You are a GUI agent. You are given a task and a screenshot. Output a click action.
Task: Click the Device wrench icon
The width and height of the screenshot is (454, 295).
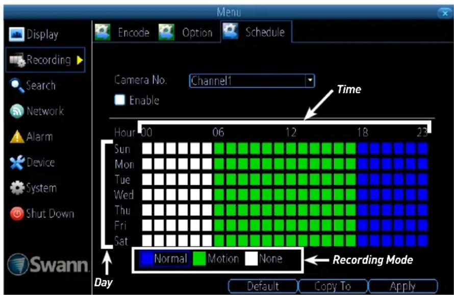(x=17, y=162)
